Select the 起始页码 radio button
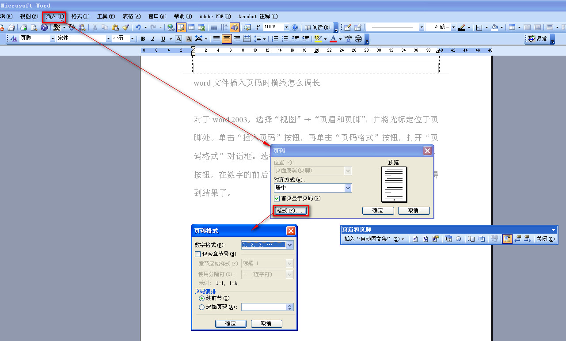The height and width of the screenshot is (341, 566). pos(202,307)
